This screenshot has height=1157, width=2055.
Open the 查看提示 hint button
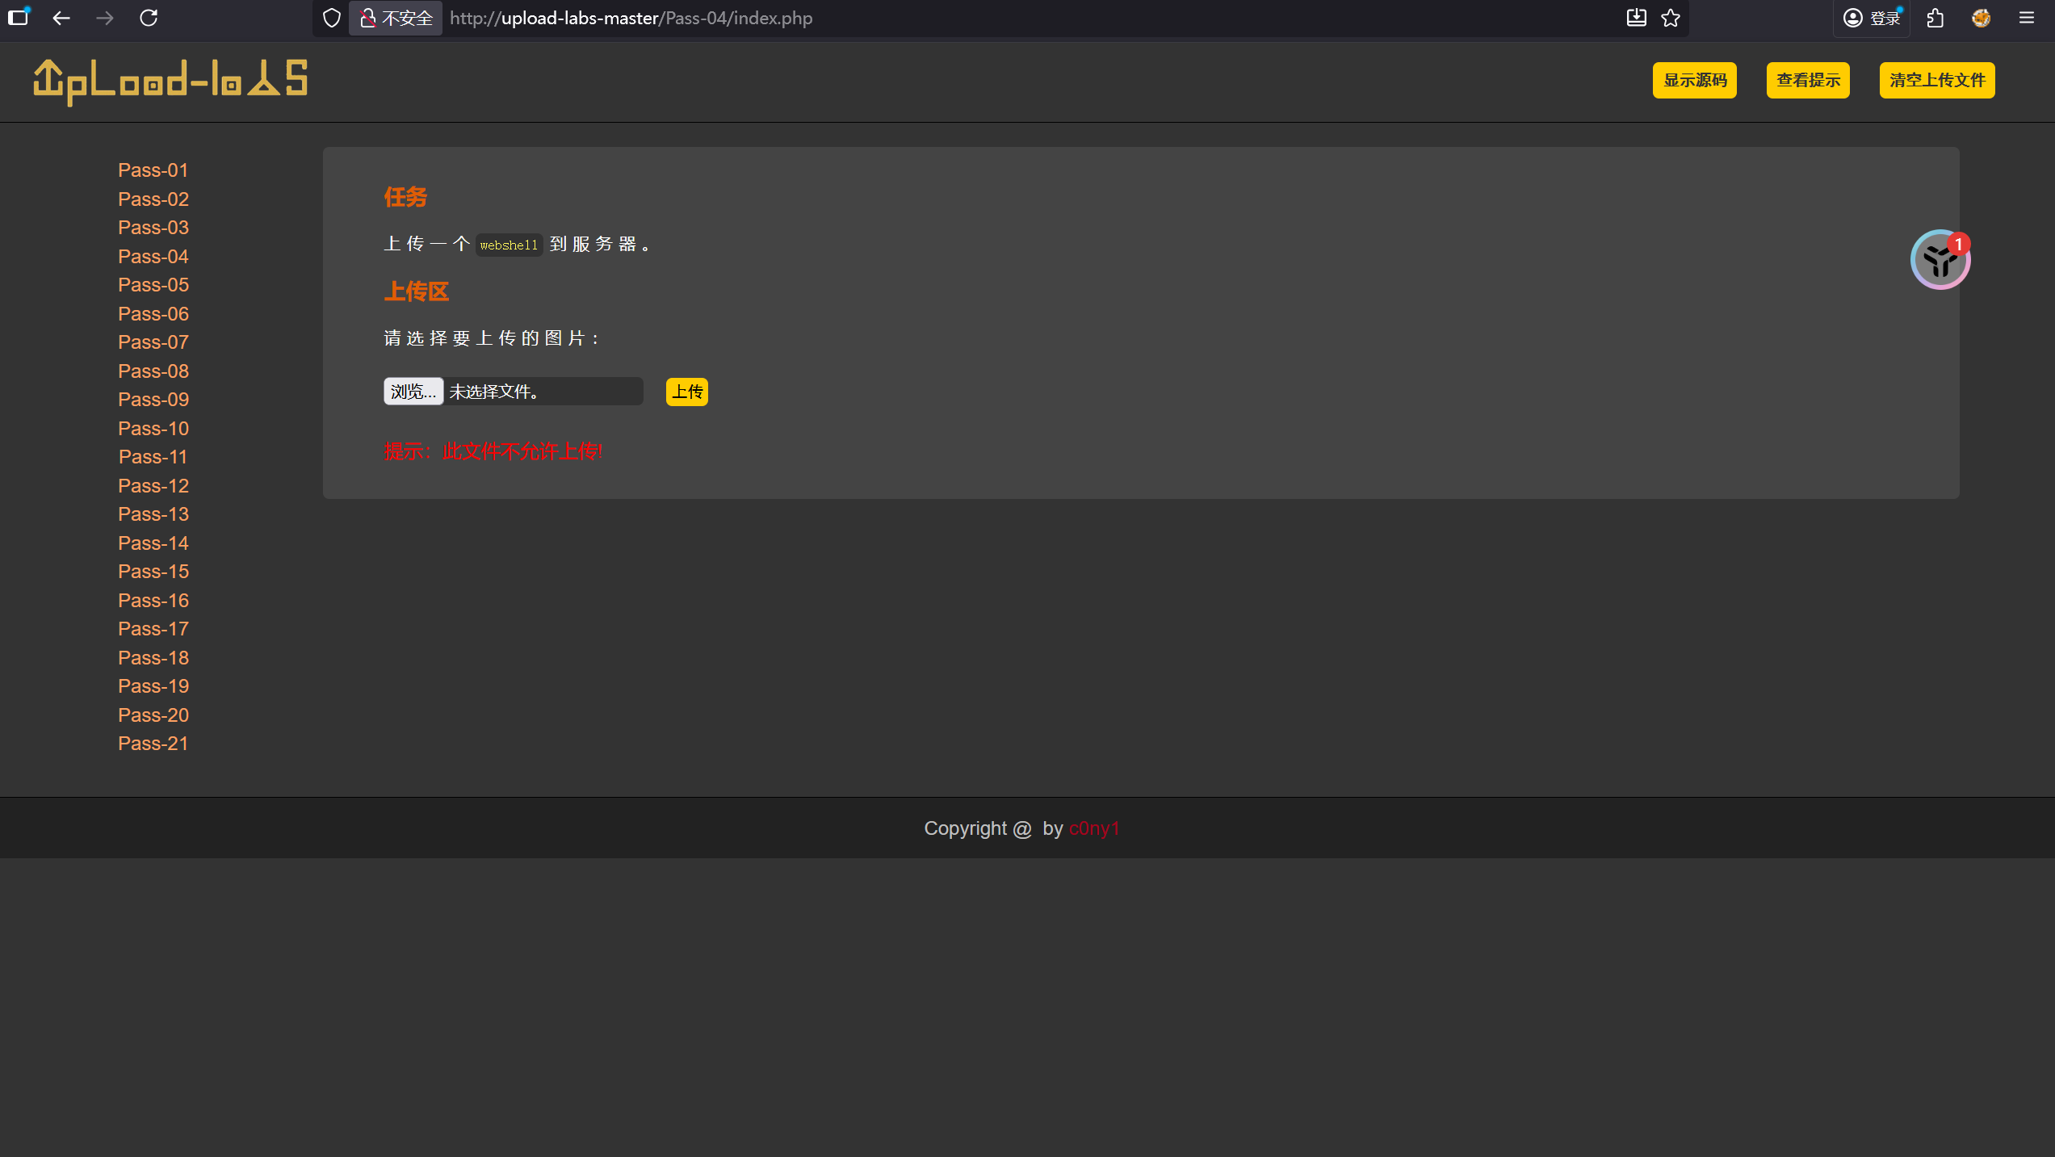[x=1808, y=80]
